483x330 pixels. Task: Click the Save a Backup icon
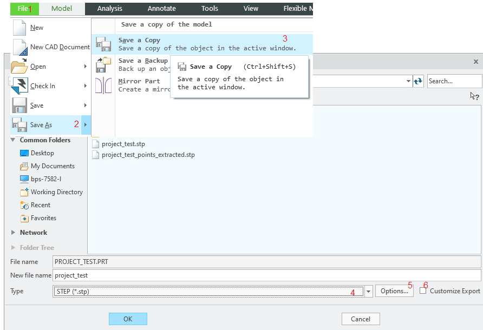102,64
